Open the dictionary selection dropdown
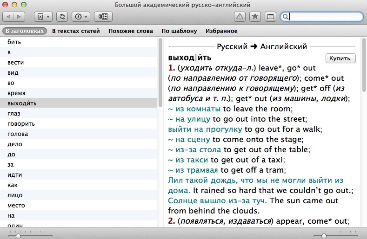Image resolution: width=367 pixels, height=239 pixels. pyautogui.click(x=43, y=17)
